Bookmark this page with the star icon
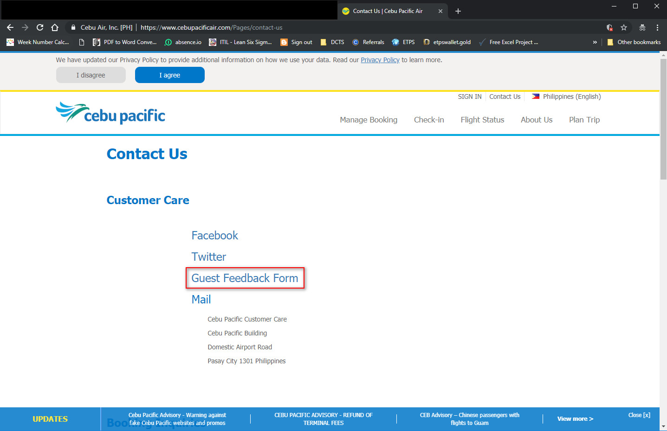Image resolution: width=667 pixels, height=431 pixels. tap(624, 27)
